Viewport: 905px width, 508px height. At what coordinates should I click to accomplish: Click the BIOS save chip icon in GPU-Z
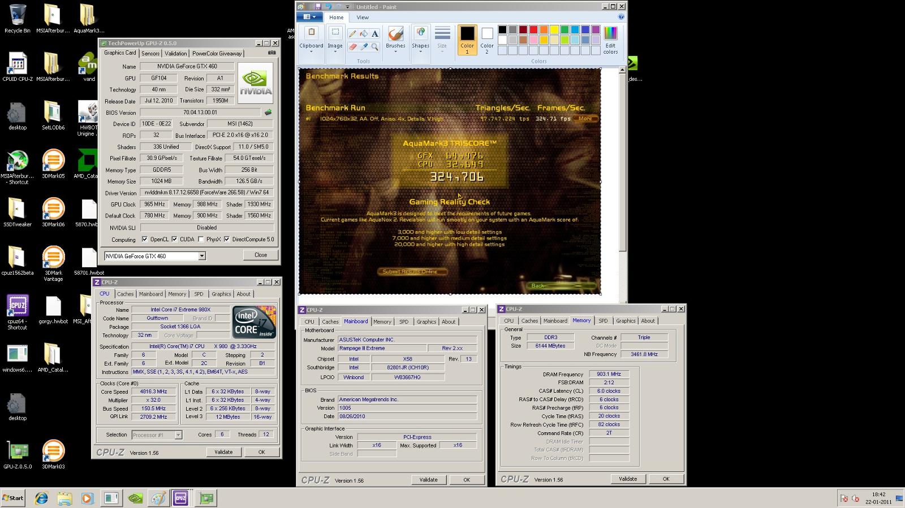pyautogui.click(x=268, y=112)
